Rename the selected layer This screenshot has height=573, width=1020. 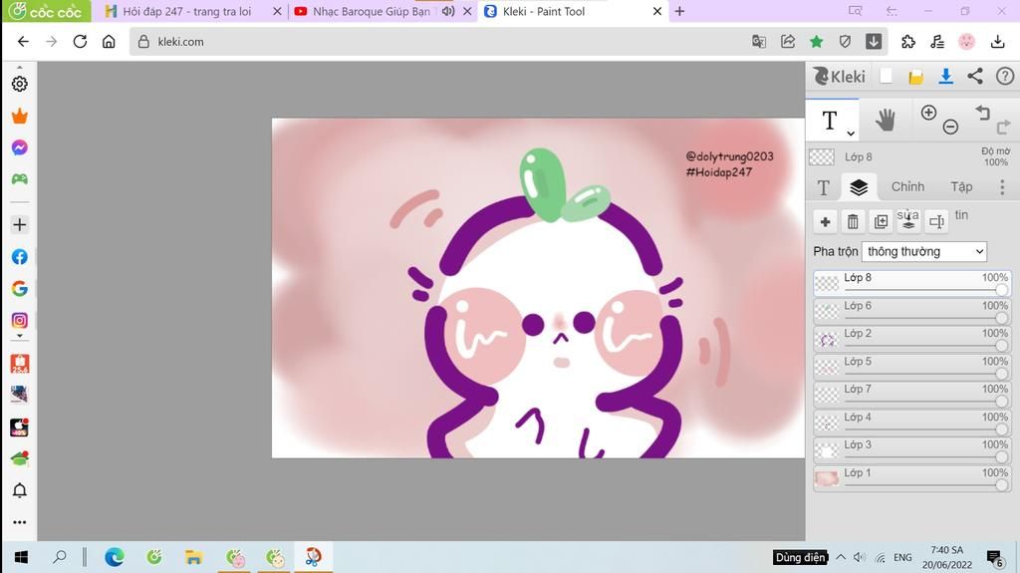(x=936, y=222)
